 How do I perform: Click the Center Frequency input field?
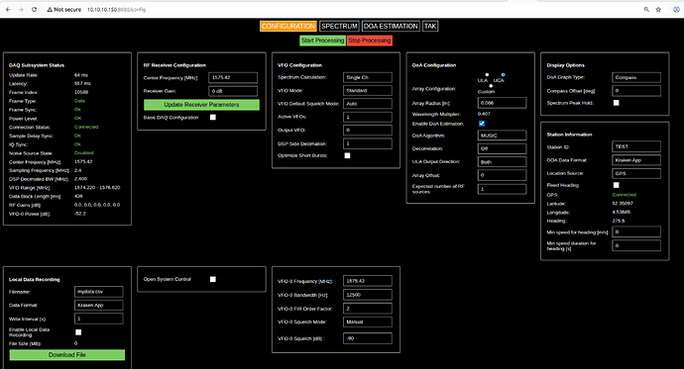click(x=233, y=77)
